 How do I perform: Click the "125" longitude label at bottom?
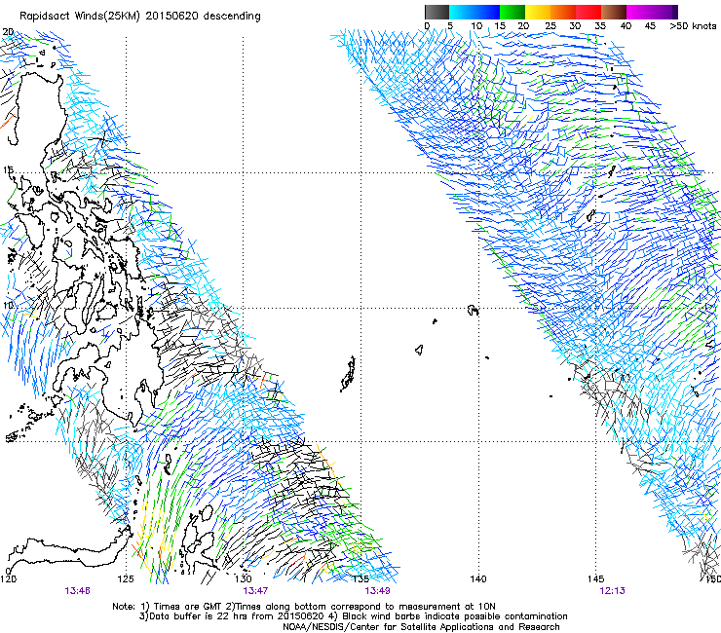point(126,578)
